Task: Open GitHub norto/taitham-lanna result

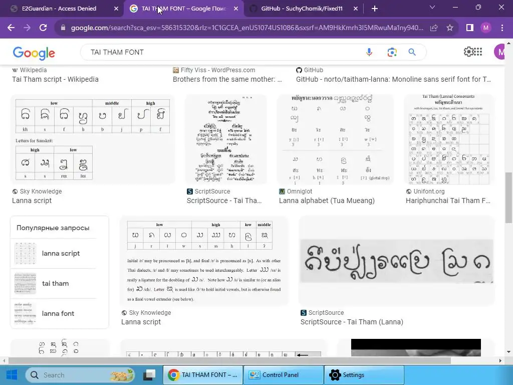Action: [x=394, y=79]
